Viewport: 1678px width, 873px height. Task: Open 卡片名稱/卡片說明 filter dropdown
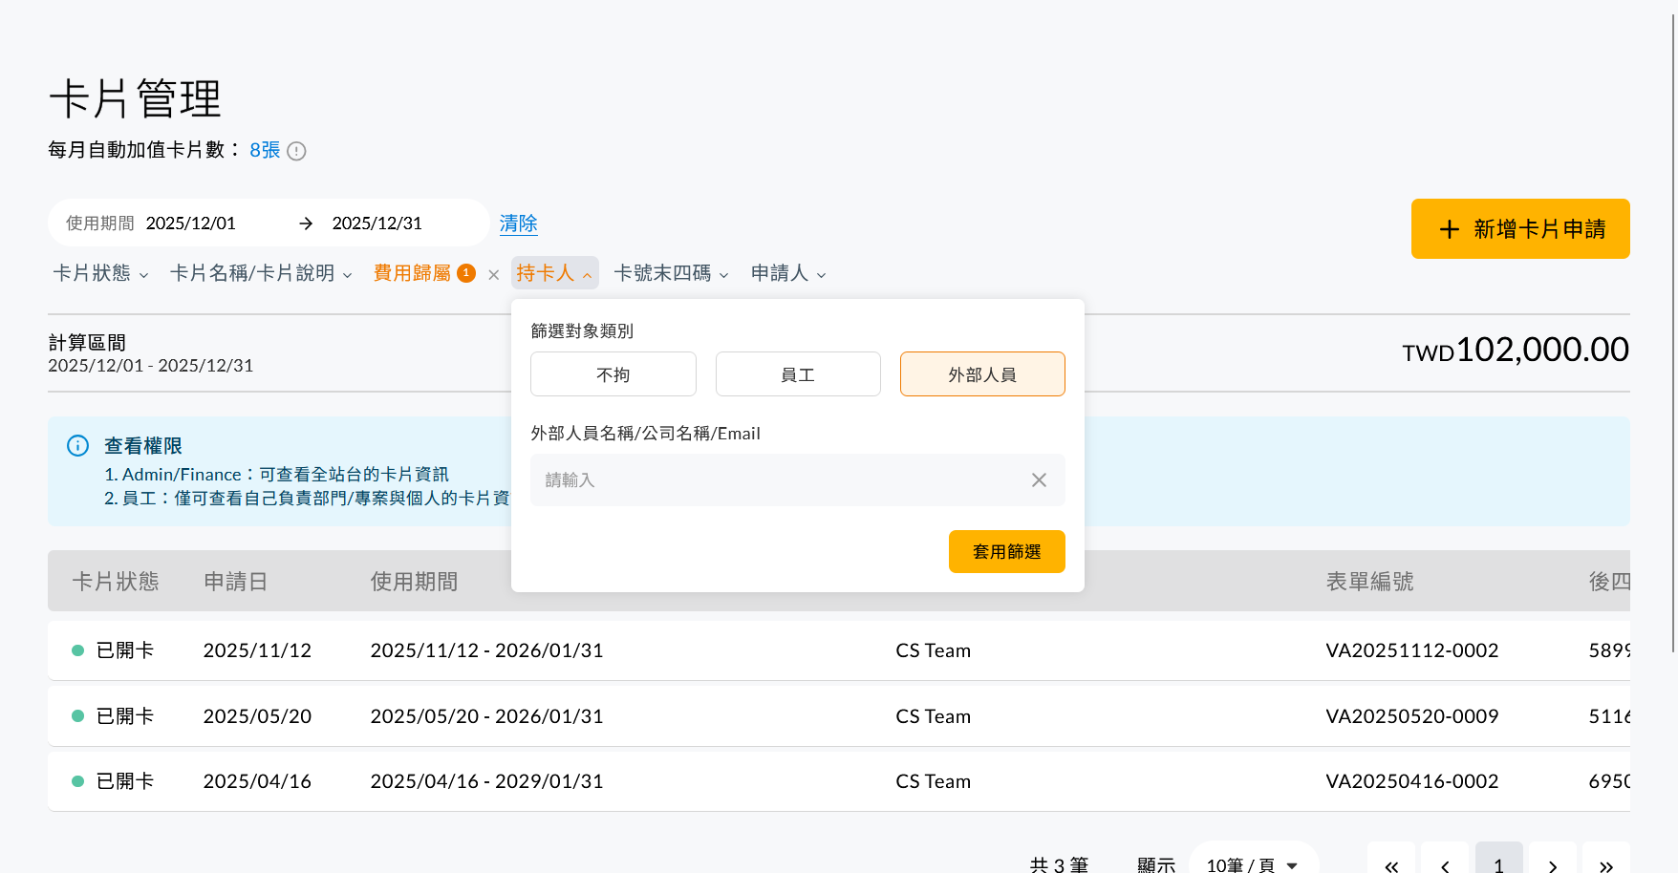pos(261,273)
